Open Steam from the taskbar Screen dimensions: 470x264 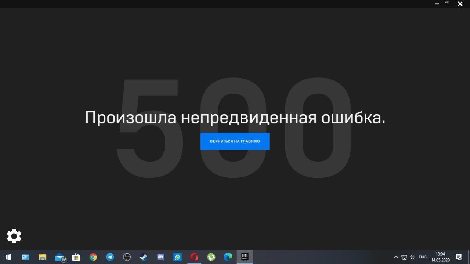tap(144, 257)
